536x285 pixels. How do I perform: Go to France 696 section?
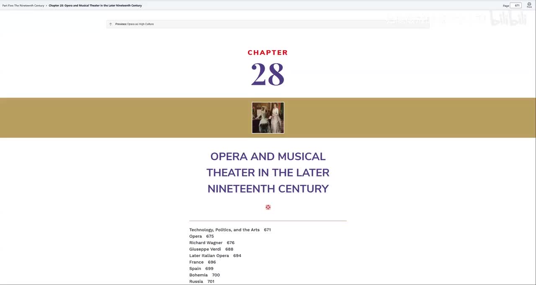pos(203,262)
